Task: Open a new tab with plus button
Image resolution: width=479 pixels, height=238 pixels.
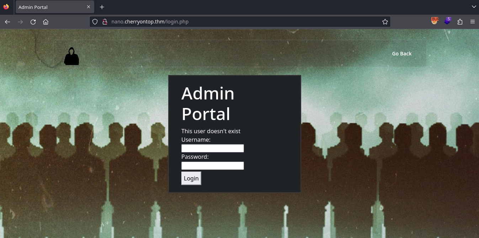Action: coord(102,7)
